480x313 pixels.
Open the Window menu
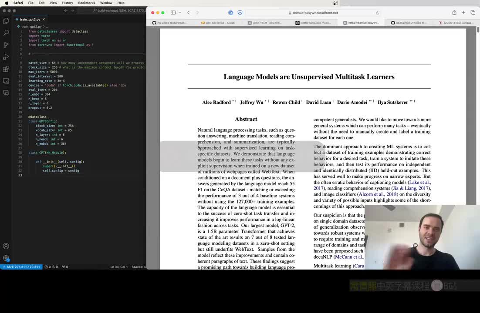point(106,3)
